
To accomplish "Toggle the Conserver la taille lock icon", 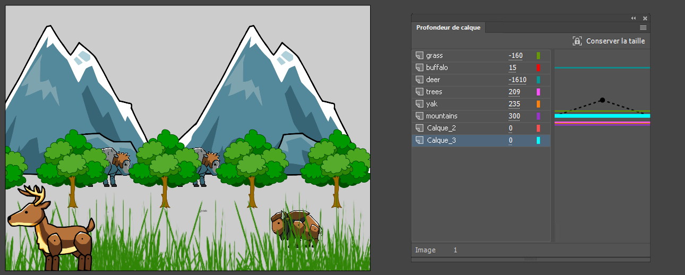I will (577, 41).
